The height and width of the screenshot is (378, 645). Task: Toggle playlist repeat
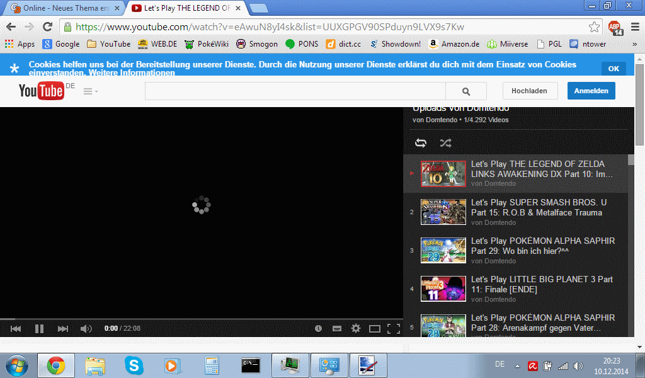(420, 143)
